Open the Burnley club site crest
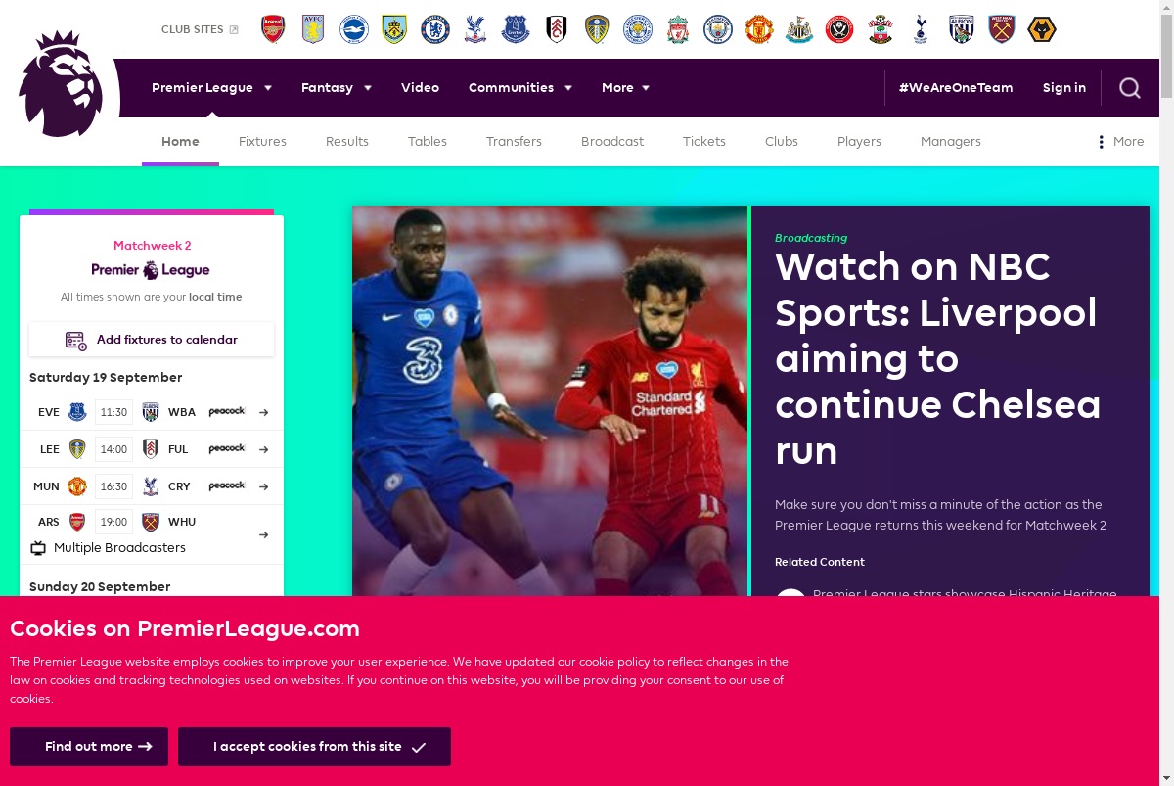This screenshot has width=1174, height=786. [394, 29]
